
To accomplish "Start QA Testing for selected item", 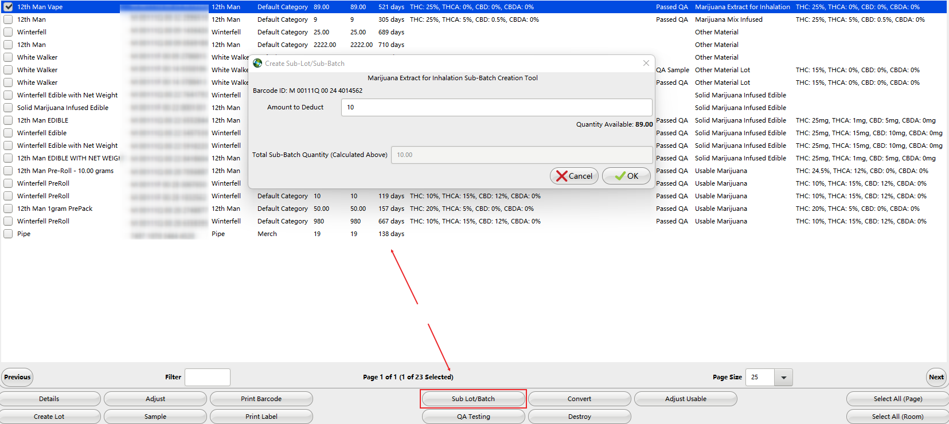I will tap(473, 417).
